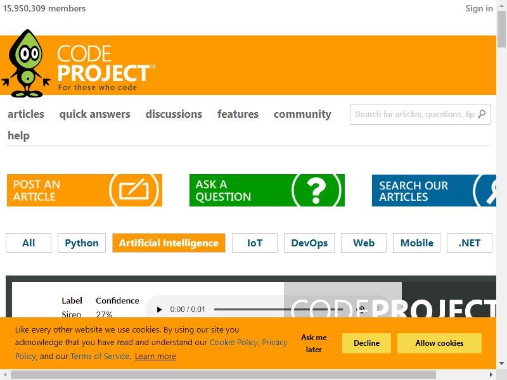507x380 pixels.
Task: Click the 'Label' column heading
Action: 72,300
